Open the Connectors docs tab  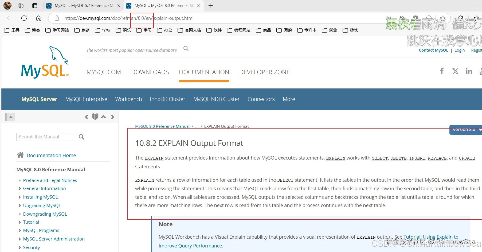pos(261,99)
